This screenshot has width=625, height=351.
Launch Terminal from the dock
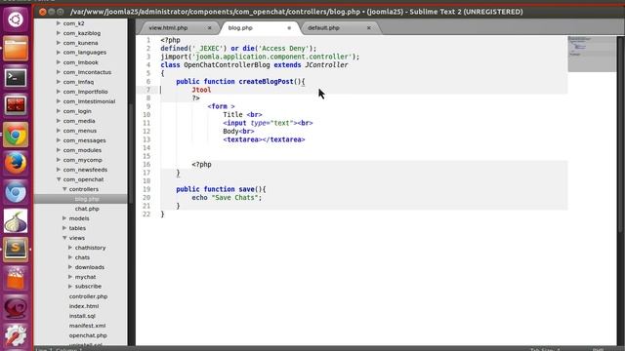[x=16, y=78]
